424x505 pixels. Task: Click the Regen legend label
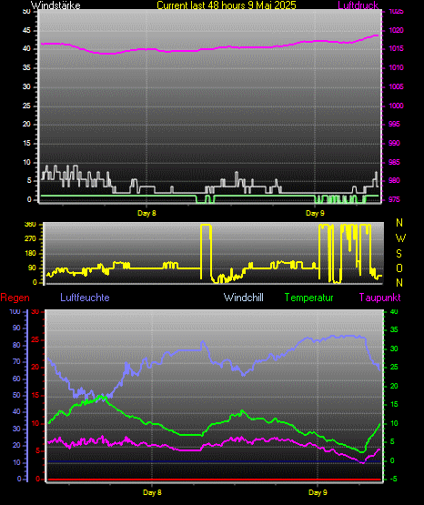pos(15,298)
